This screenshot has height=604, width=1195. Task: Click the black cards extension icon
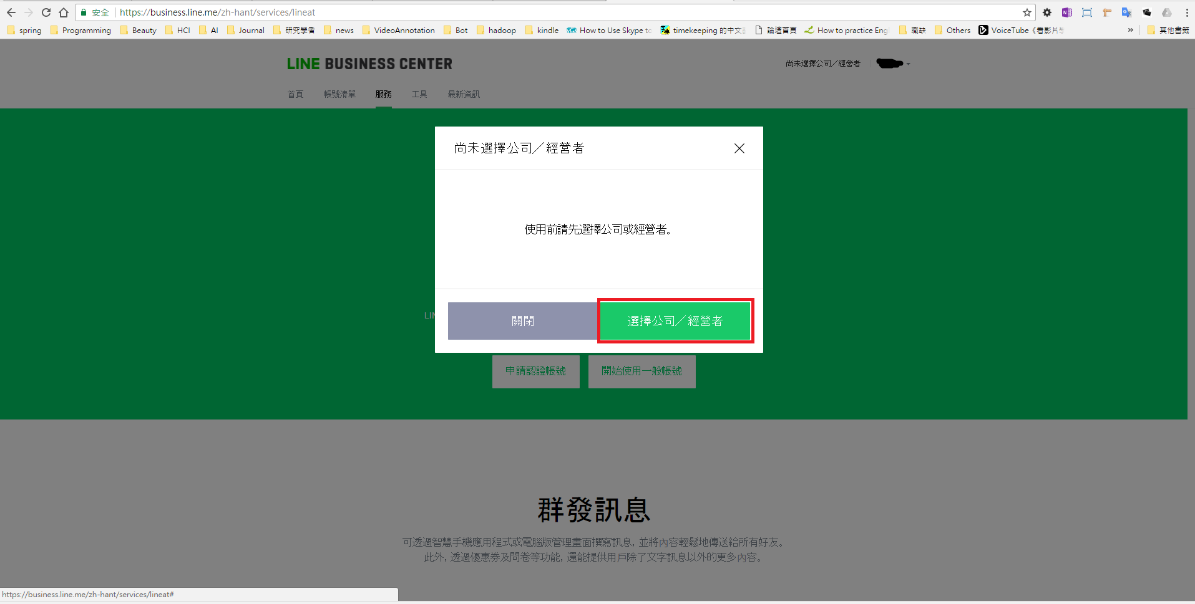coord(1147,12)
